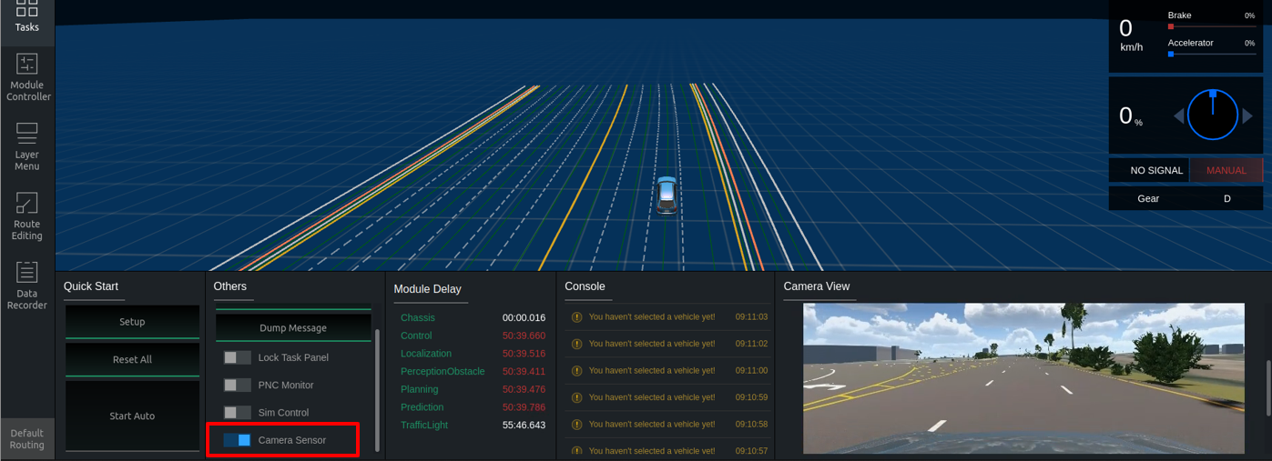
Task: Click the Accelerator slider bar
Action: 1212,55
